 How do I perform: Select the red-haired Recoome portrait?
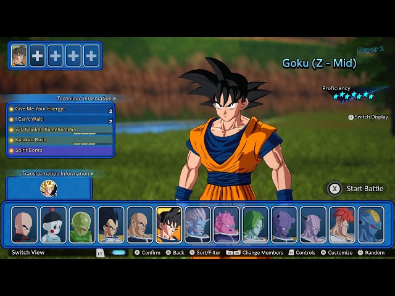342,224
